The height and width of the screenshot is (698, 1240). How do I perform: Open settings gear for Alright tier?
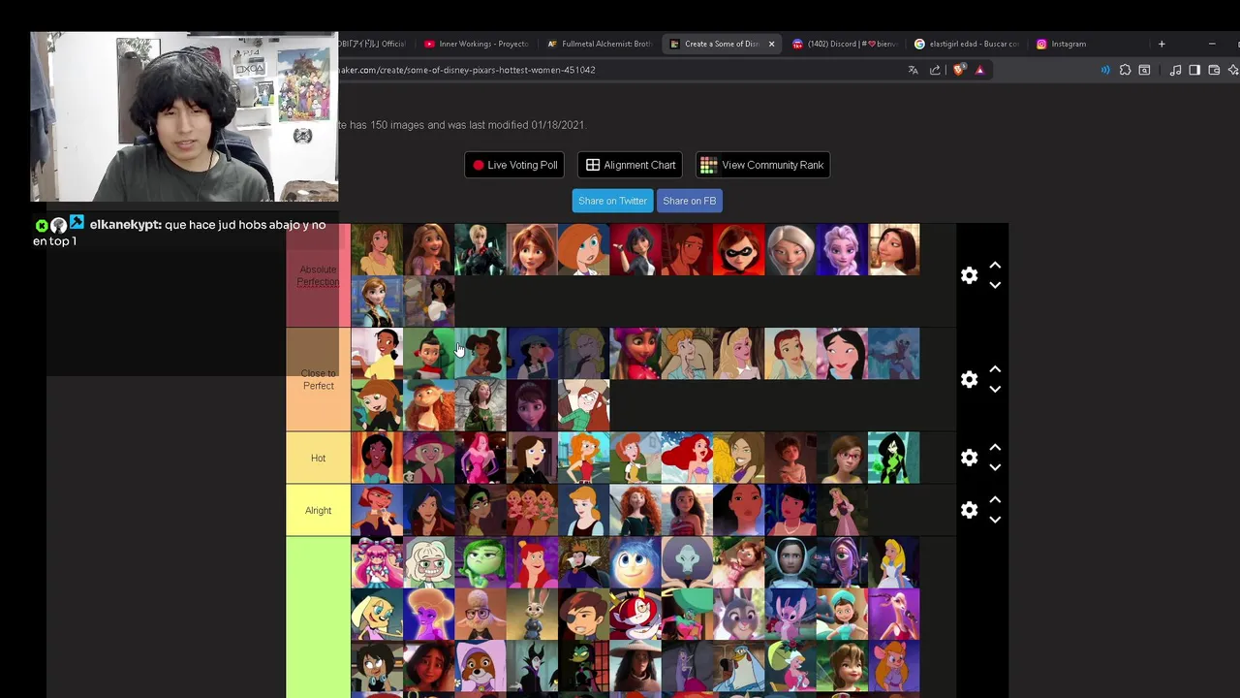pyautogui.click(x=969, y=510)
